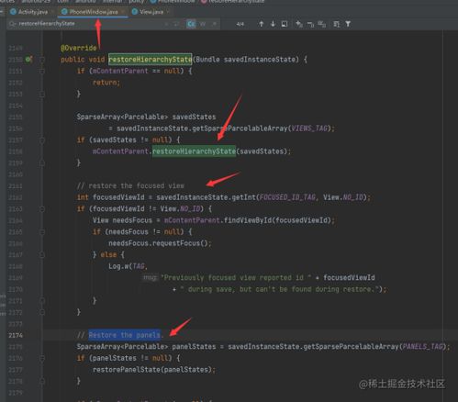
Task: Unselect occurrence icon in find bar
Action: pos(310,24)
